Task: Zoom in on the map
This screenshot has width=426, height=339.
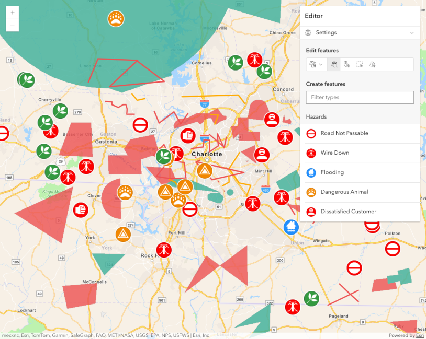Action: pyautogui.click(x=13, y=13)
